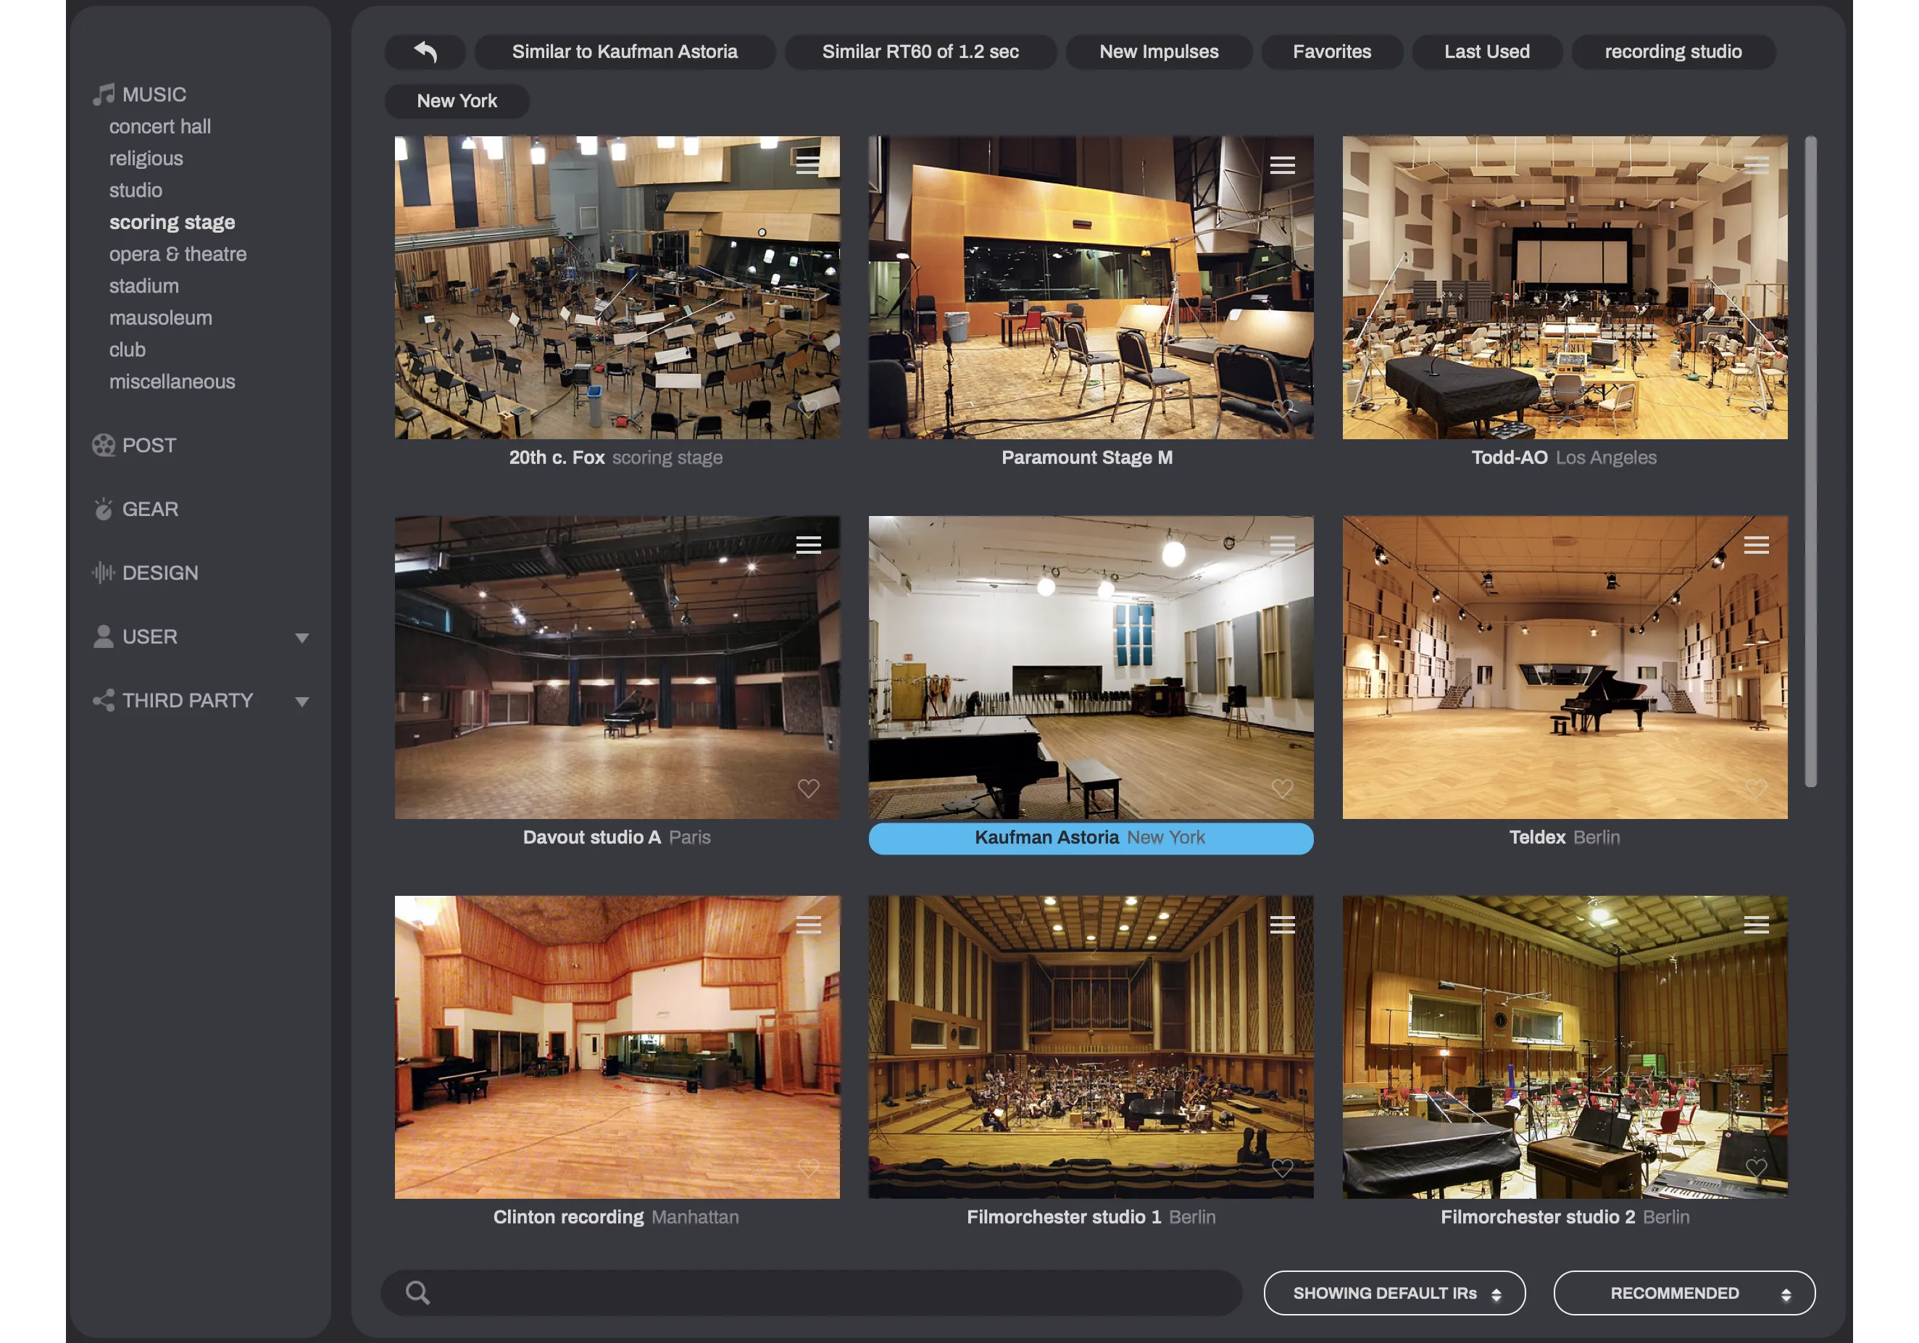
Task: Open the RECOMMENDED sort dropdown
Action: pyautogui.click(x=1684, y=1293)
